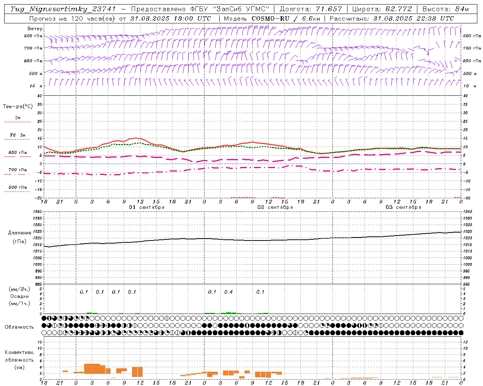Click the 0.4 precipitation amount value

coord(228,292)
